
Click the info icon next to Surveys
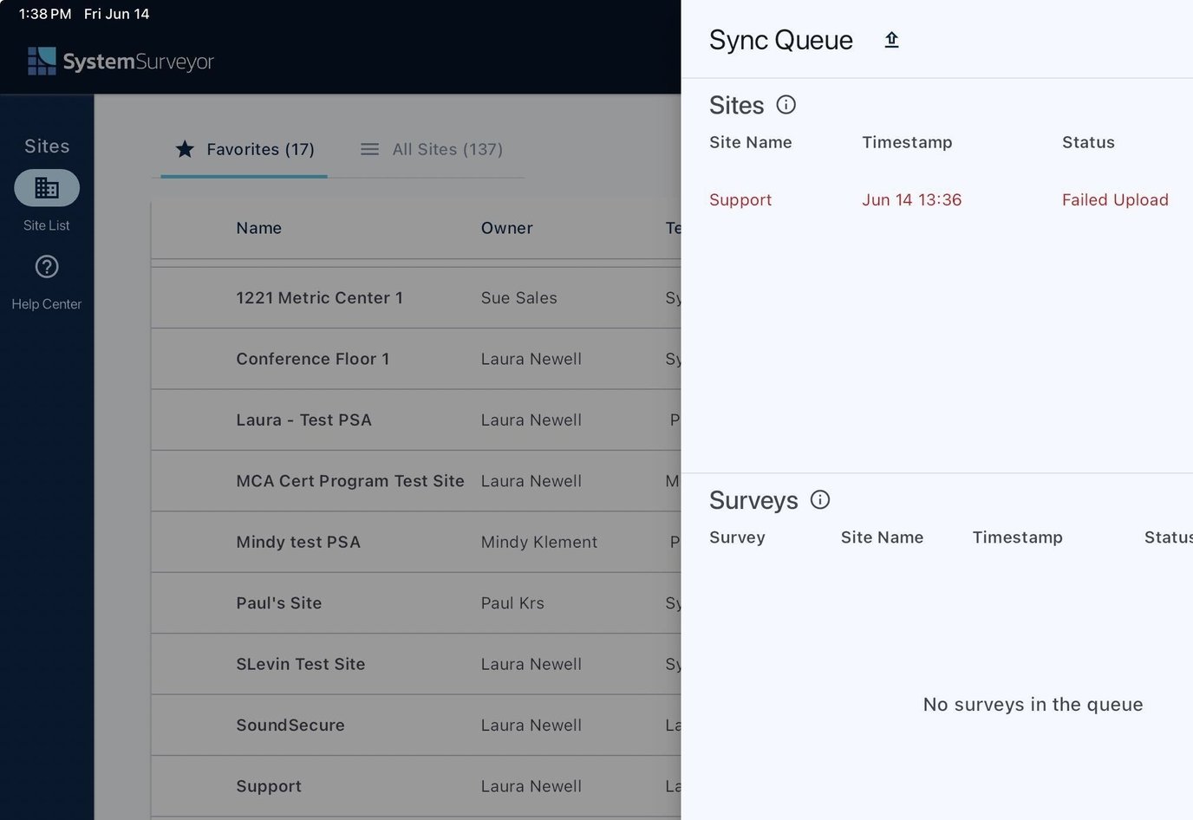coord(819,499)
